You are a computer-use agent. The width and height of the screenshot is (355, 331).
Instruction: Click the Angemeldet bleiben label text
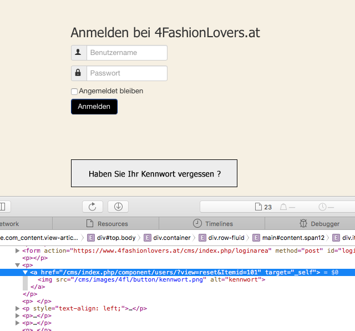pyautogui.click(x=111, y=91)
